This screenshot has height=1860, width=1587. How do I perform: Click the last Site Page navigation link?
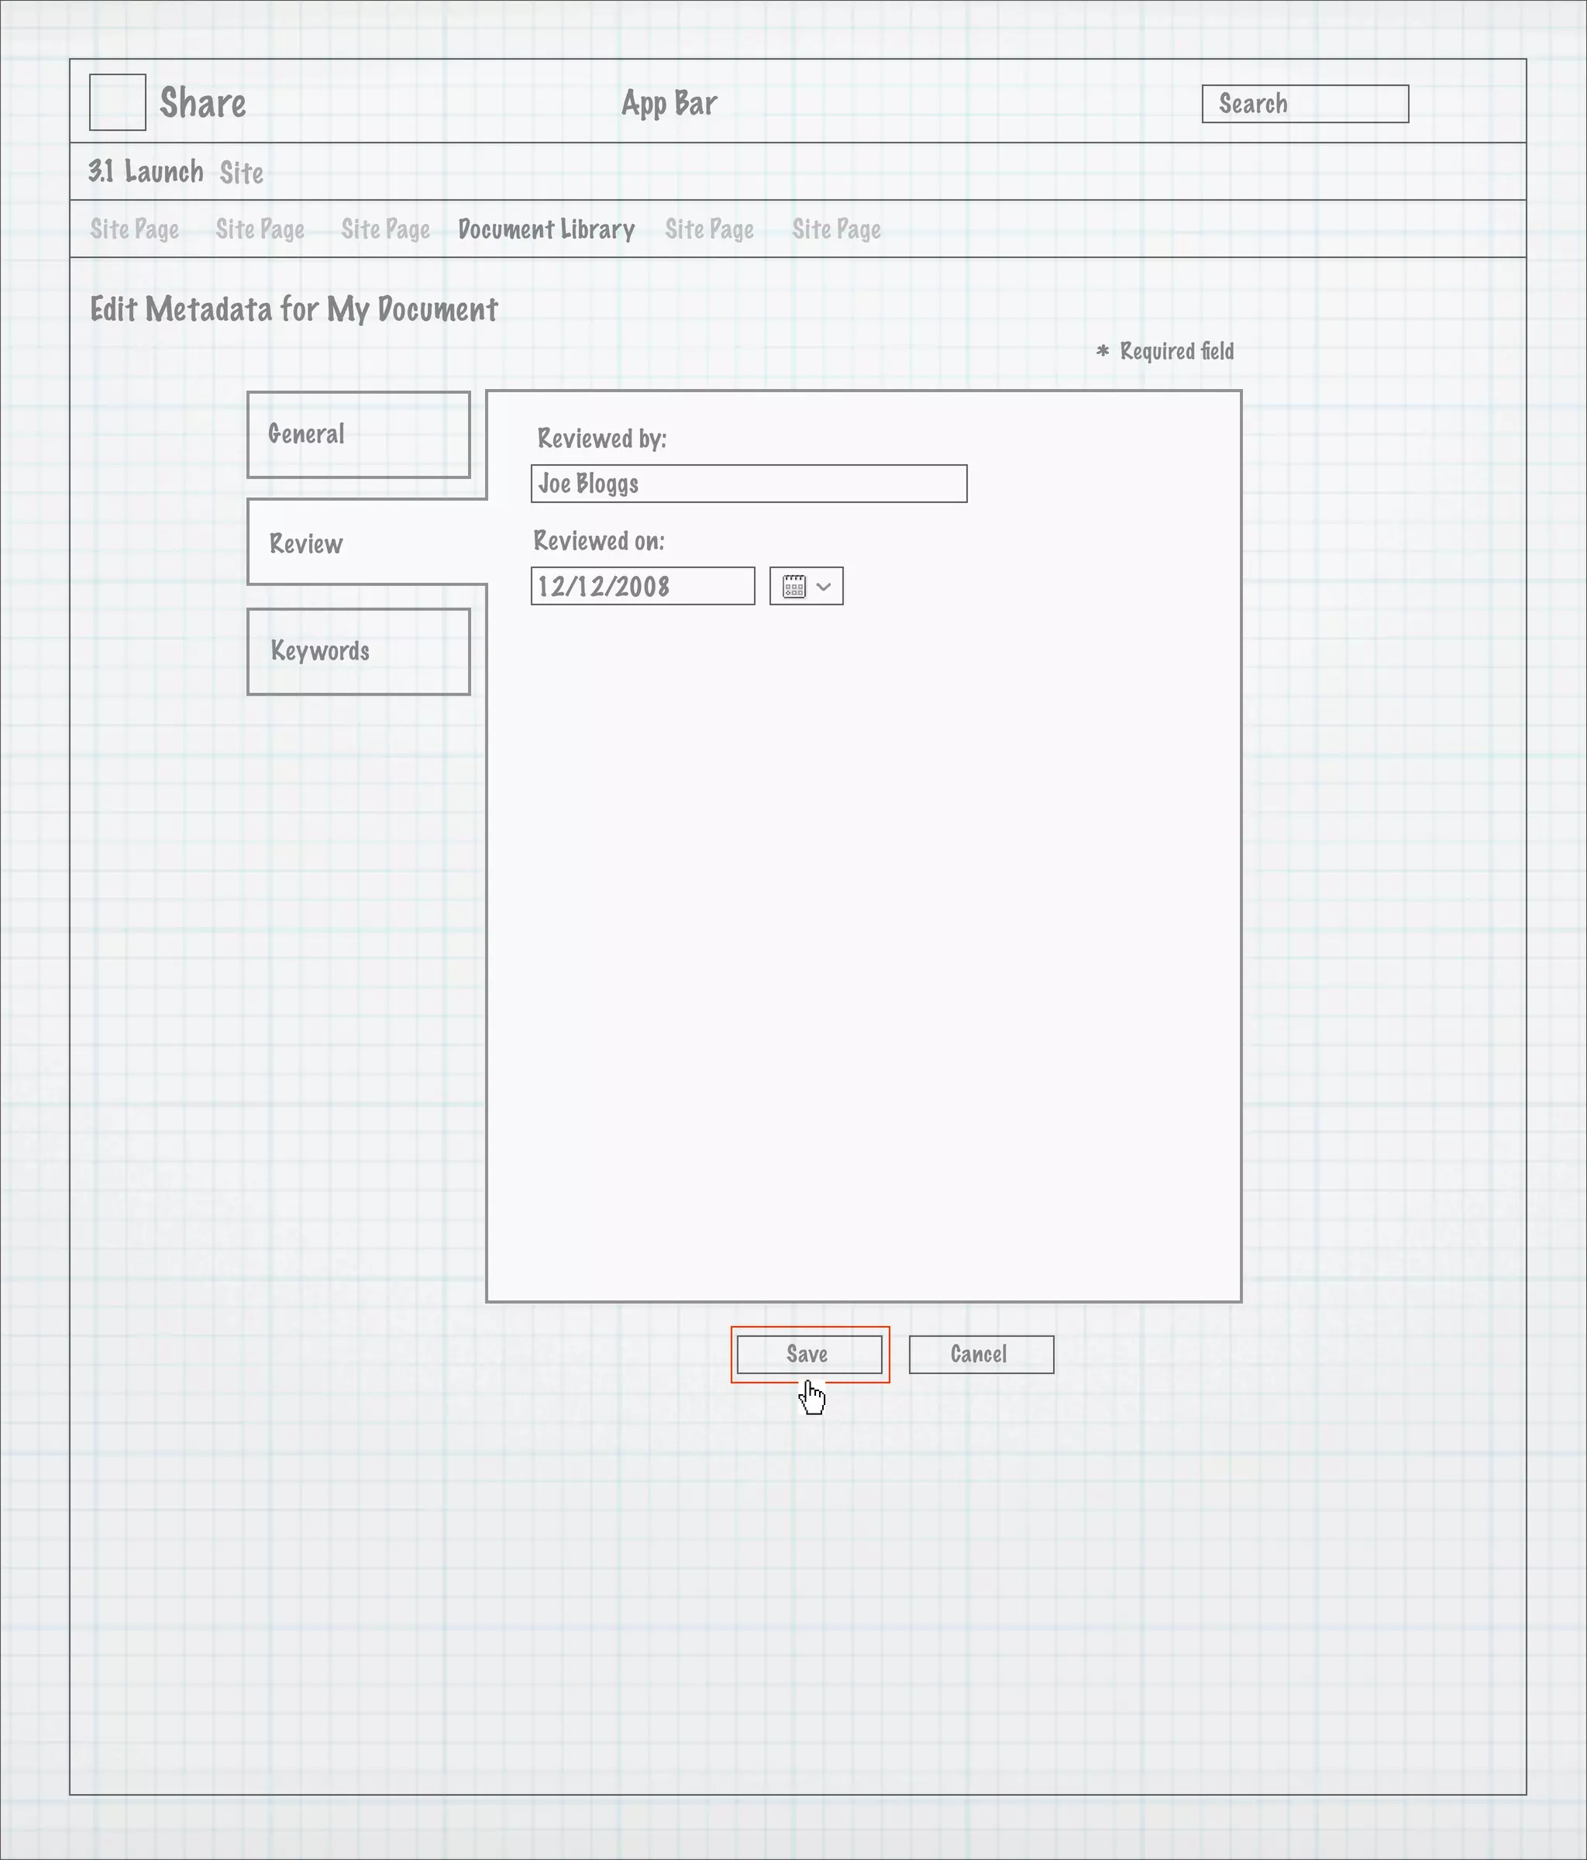click(x=835, y=230)
